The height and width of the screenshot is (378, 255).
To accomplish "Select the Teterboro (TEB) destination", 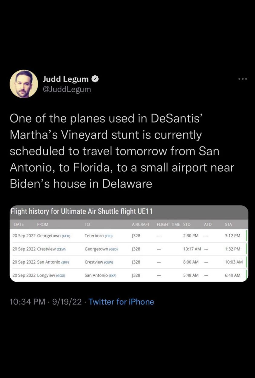I will pyautogui.click(x=99, y=235).
